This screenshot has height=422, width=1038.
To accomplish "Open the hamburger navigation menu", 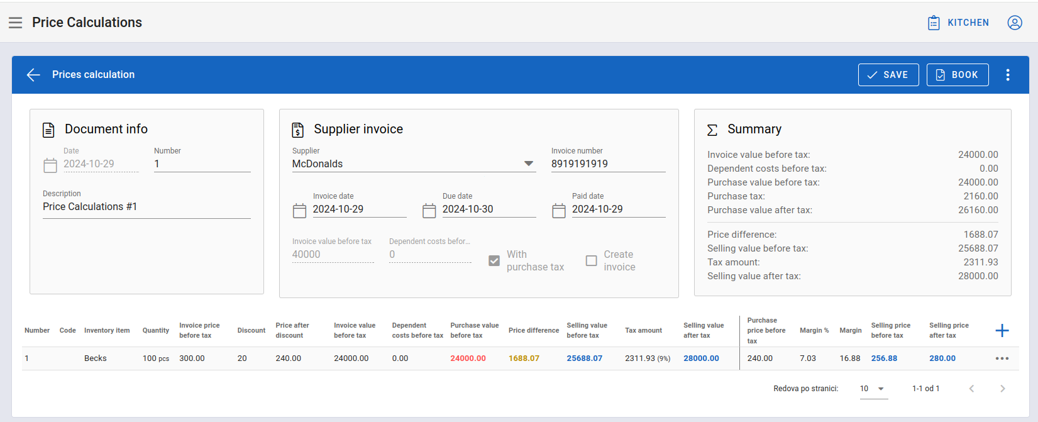I will coord(15,23).
